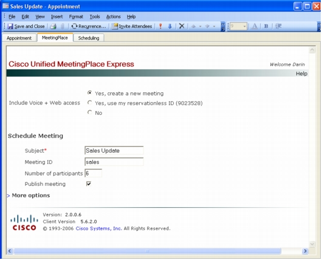Maximize the Sales Update window
The height and width of the screenshot is (260, 322).
coord(307,6)
